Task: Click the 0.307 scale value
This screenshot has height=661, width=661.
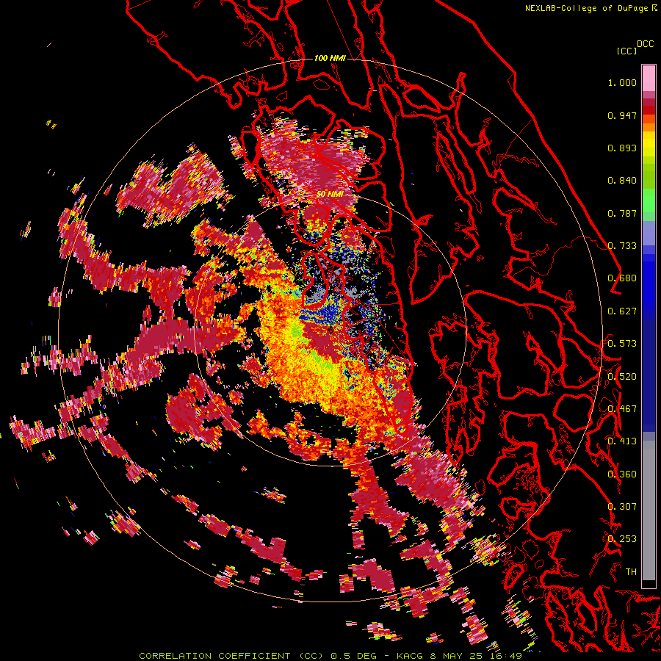Action: (x=622, y=506)
